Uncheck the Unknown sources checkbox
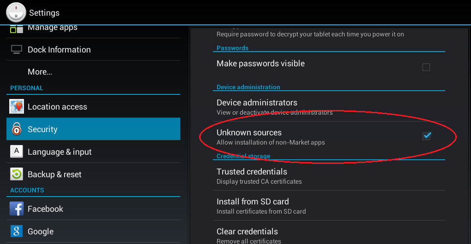Viewport: 471px width, 244px height. (426, 136)
